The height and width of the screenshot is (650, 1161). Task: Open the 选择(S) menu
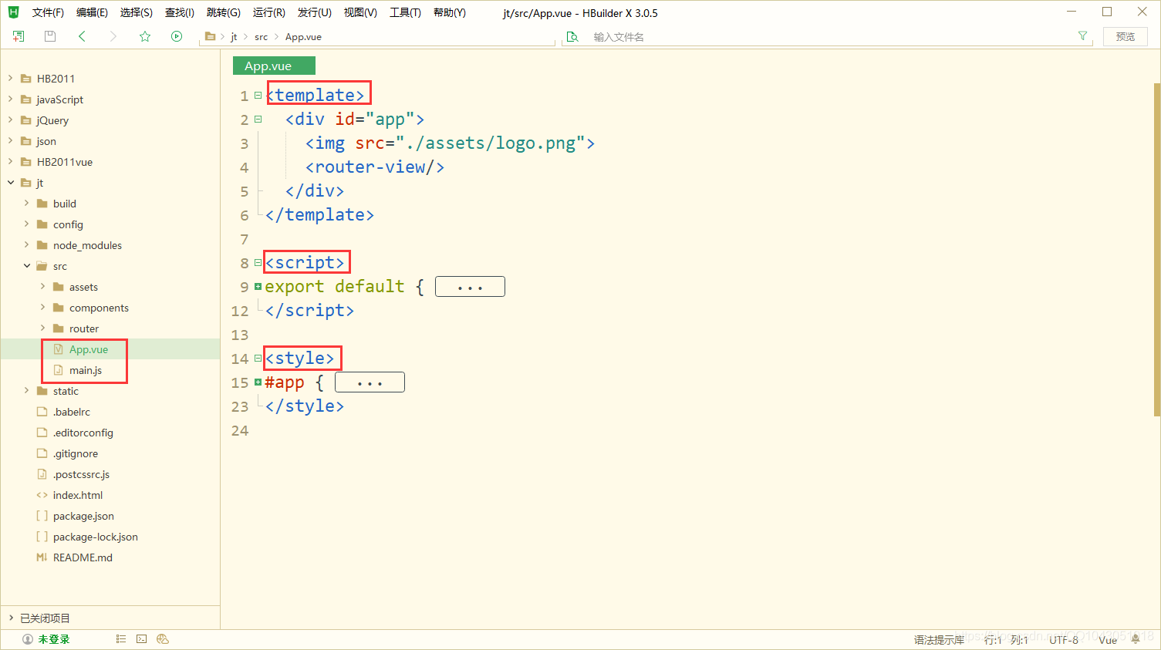[x=136, y=12]
